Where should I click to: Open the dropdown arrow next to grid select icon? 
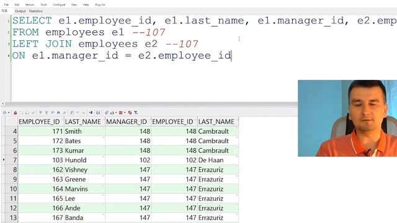9,113
